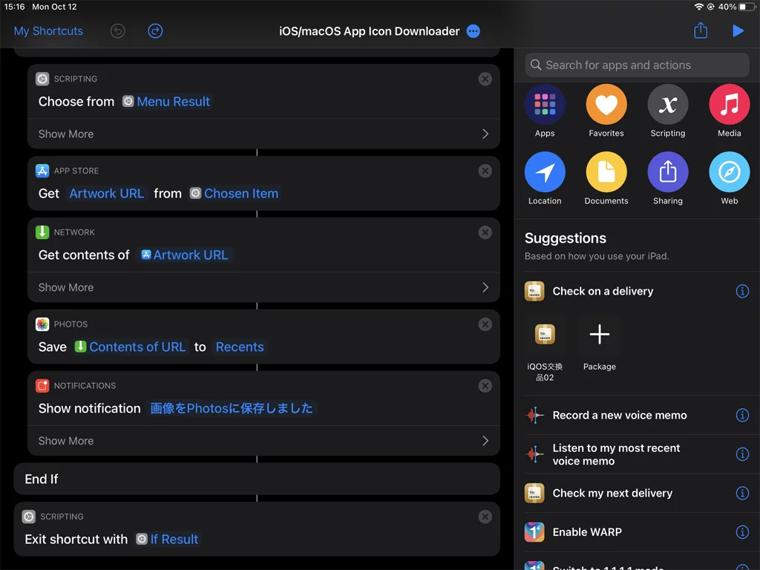Tap the redo arrow icon
This screenshot has height=570, width=760.
coord(155,31)
